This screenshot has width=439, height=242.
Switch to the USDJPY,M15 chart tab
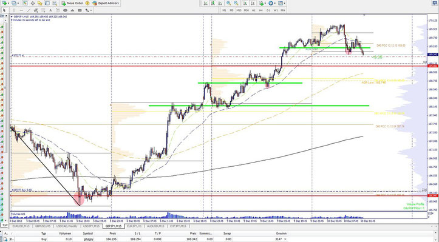91,226
